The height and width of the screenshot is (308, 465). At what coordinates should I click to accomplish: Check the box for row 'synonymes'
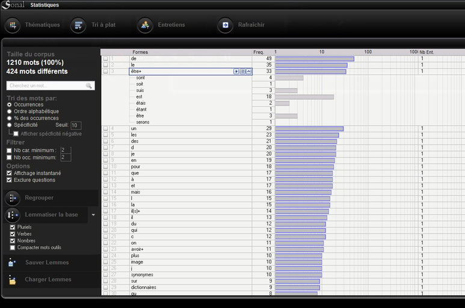click(x=105, y=275)
